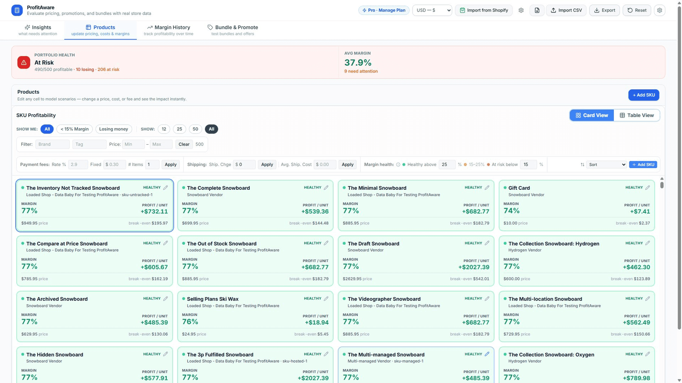Click the document file icon before Import CSV

(x=537, y=10)
